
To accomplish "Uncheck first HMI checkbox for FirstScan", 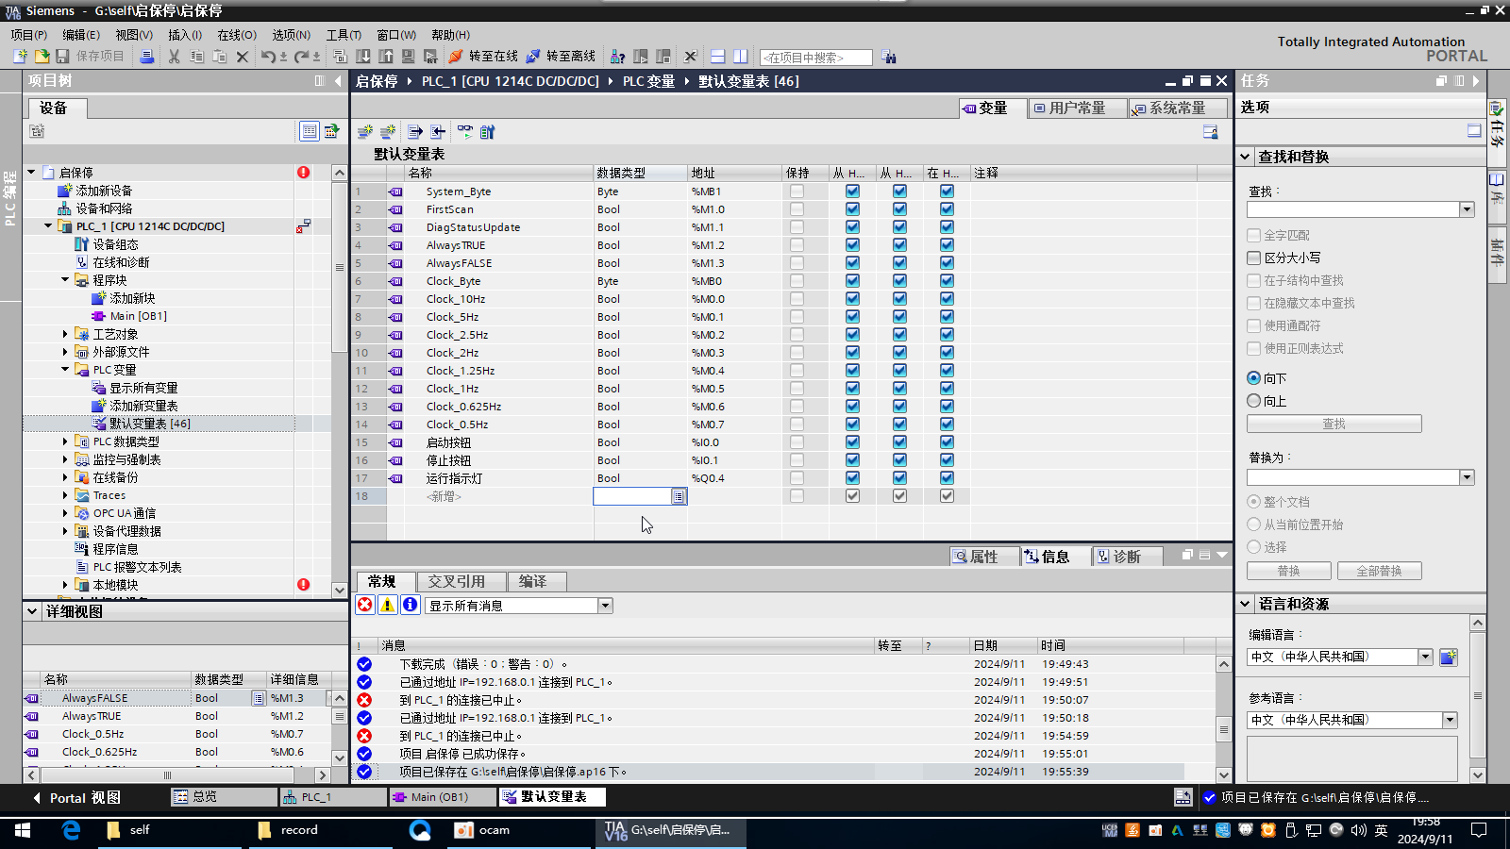I will pyautogui.click(x=852, y=208).
